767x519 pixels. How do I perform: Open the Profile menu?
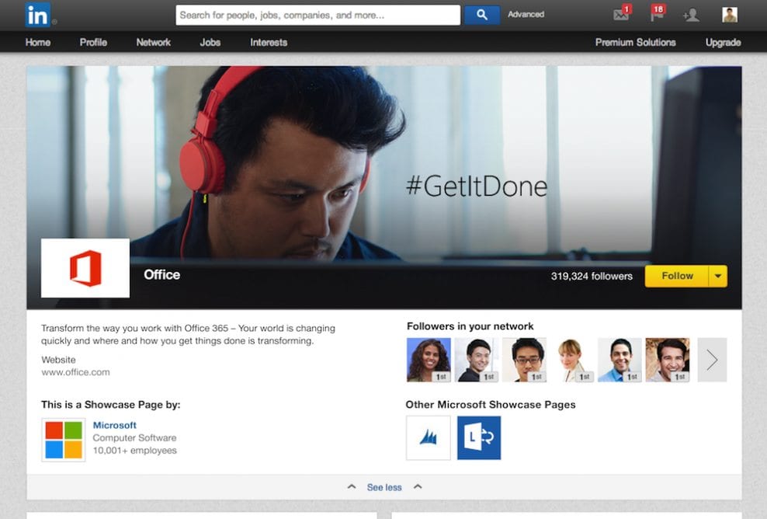[x=93, y=43]
